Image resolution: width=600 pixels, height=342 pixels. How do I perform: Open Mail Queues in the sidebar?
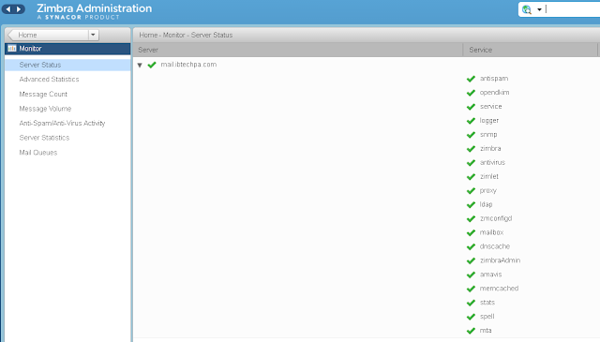[x=38, y=153]
